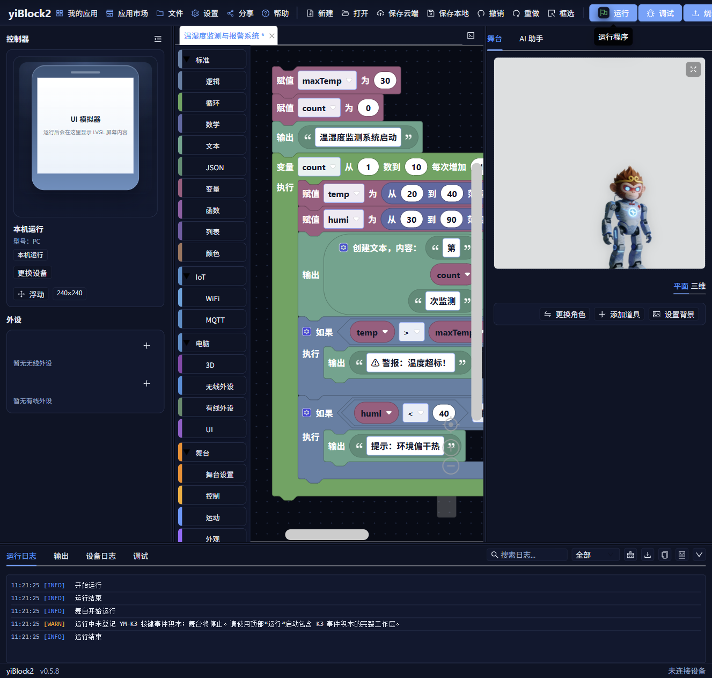Open gear settings on the 创建文本 block
The image size is (712, 678).
pyautogui.click(x=343, y=247)
